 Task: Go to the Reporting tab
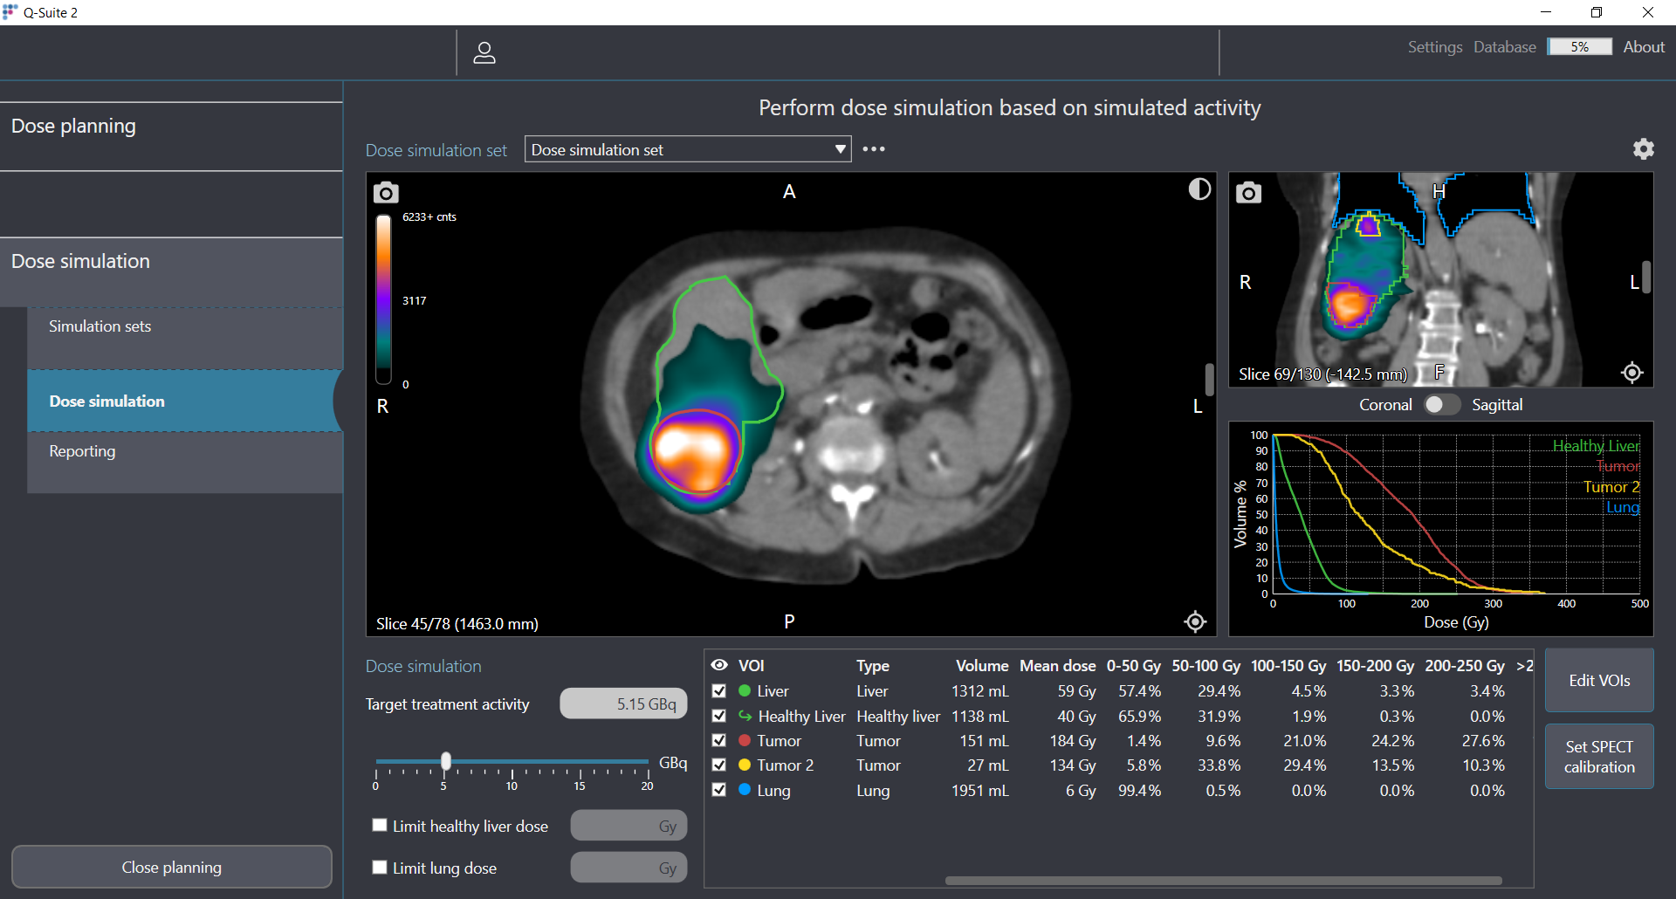pos(185,451)
